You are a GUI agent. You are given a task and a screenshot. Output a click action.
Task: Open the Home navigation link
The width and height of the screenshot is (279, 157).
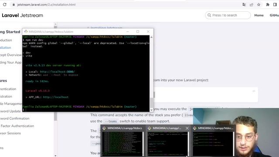tap(259, 15)
